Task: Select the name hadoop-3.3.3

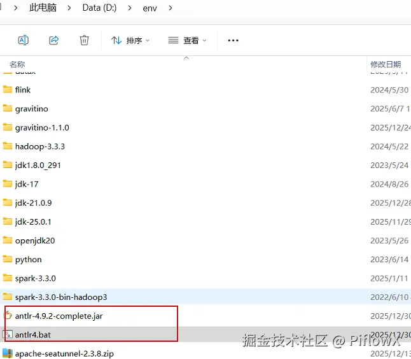Action: pos(40,146)
